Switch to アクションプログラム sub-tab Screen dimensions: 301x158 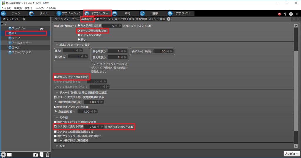coord(66,19)
